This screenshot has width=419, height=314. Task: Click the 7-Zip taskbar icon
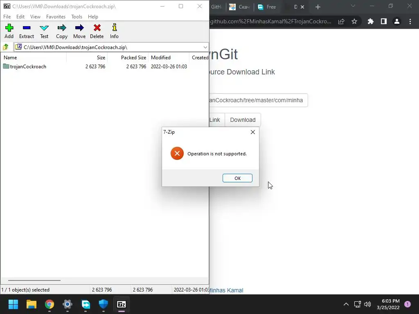pyautogui.click(x=121, y=304)
